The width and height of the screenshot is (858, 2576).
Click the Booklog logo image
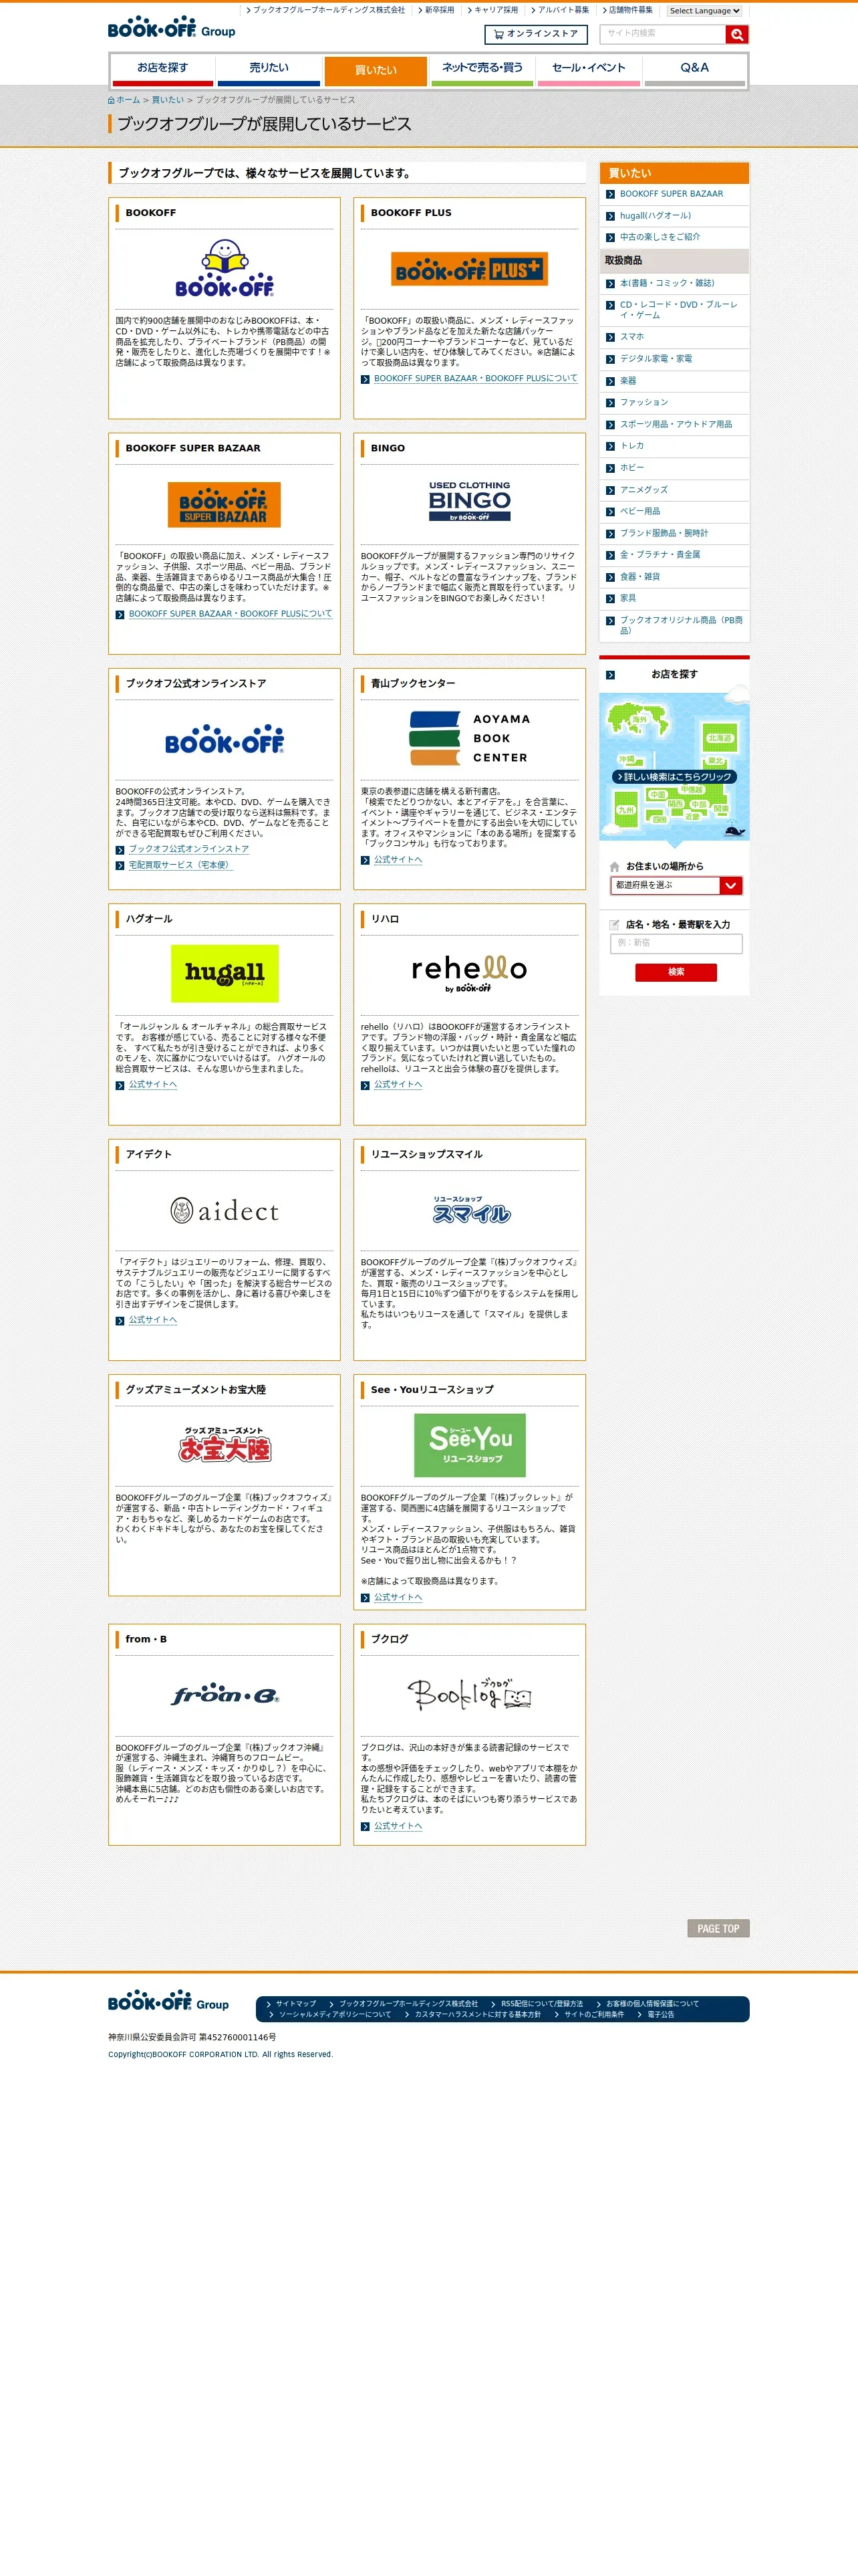coord(470,1694)
